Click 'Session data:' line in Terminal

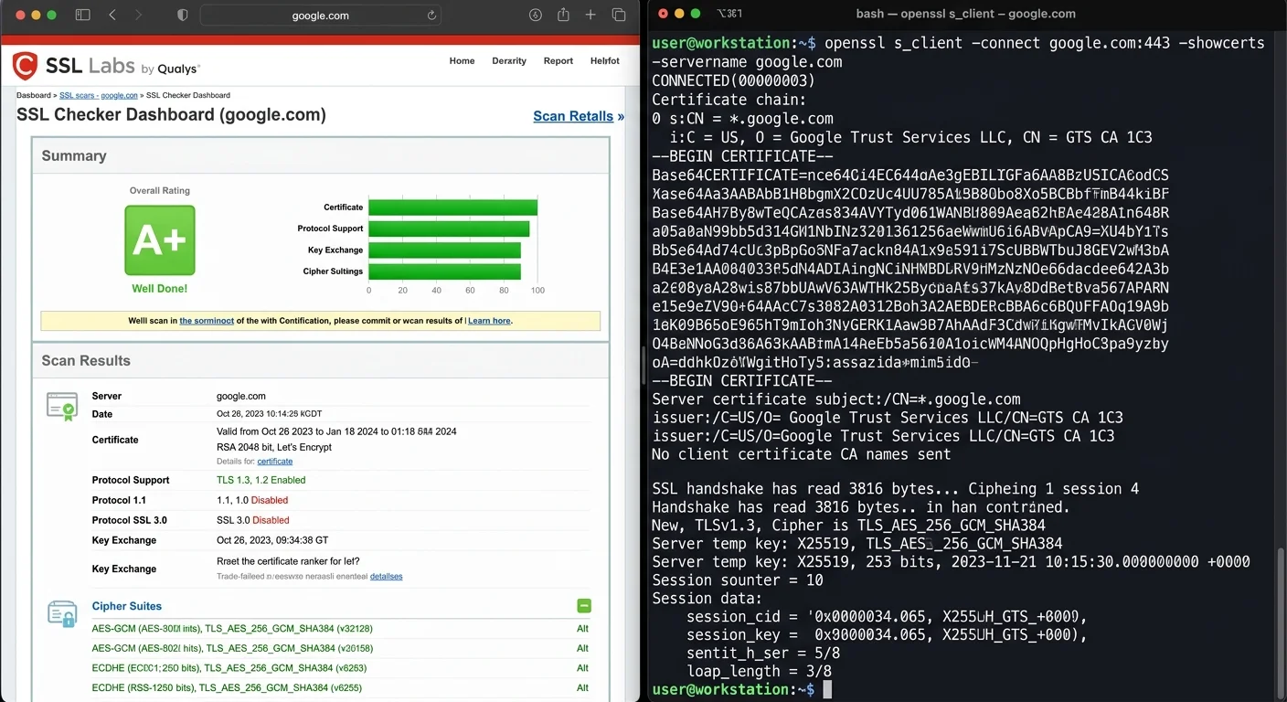point(707,599)
